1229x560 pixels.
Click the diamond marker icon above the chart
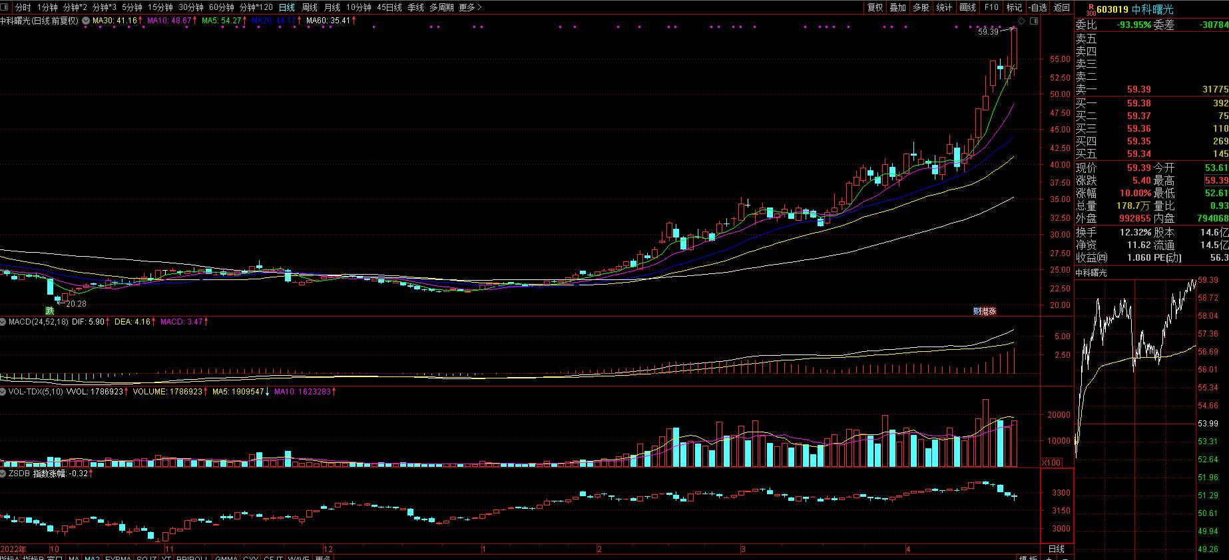point(1022,21)
